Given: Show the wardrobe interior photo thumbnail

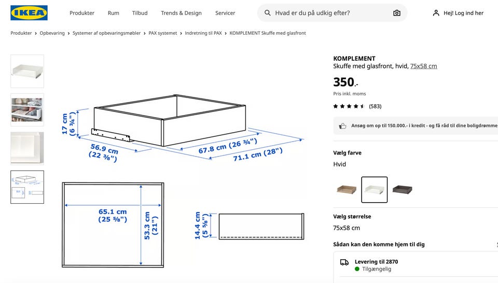Looking at the screenshot, I should tap(27, 110).
